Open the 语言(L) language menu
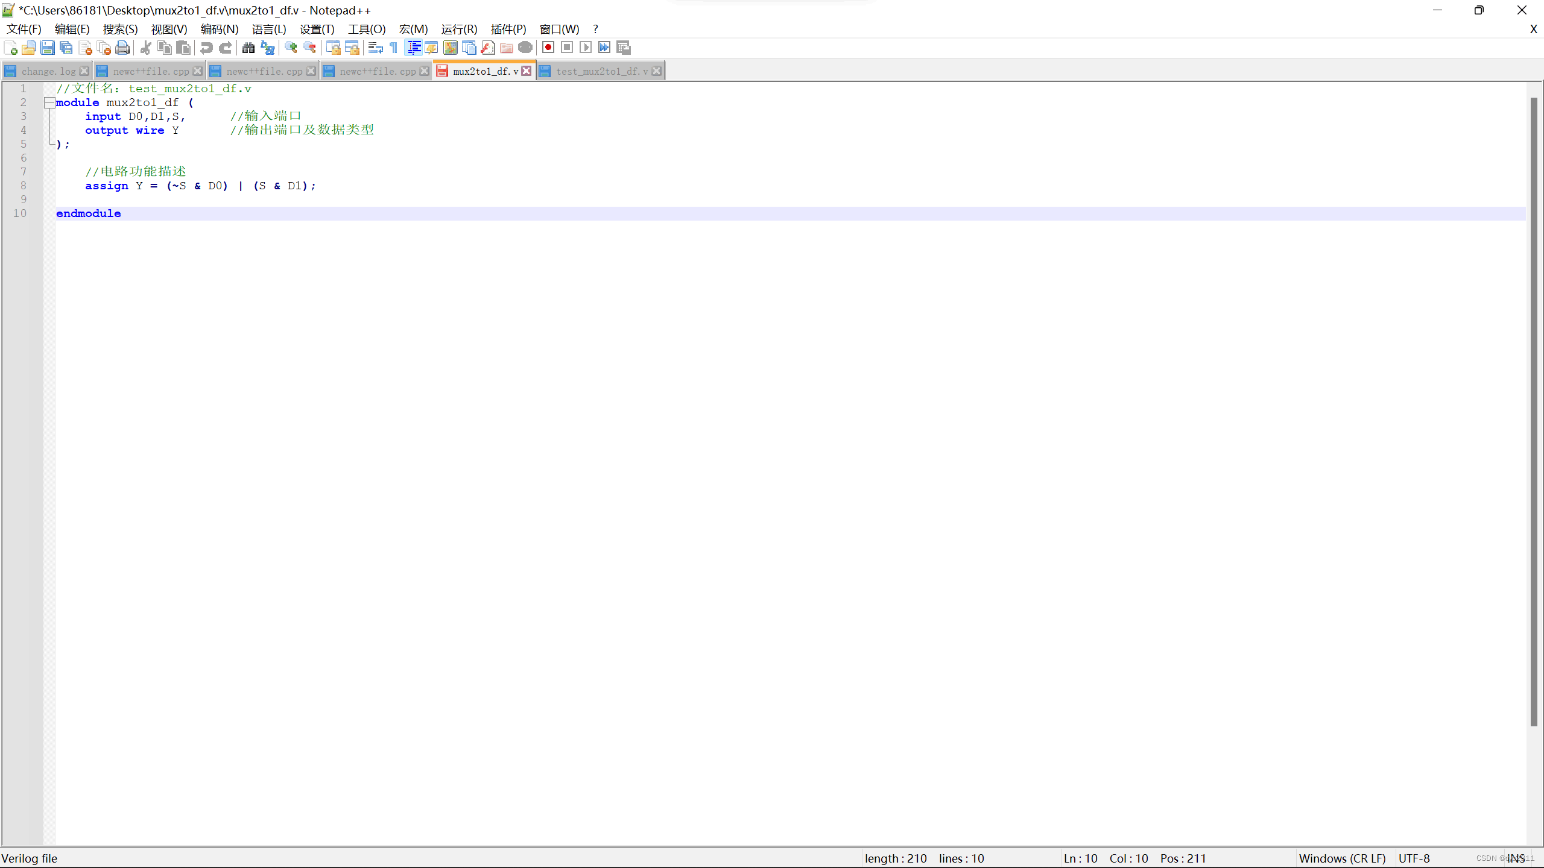 [x=268, y=29]
